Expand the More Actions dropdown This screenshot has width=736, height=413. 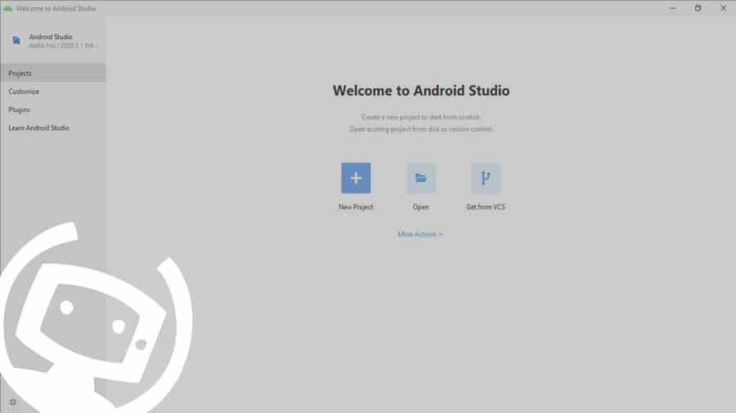[420, 234]
